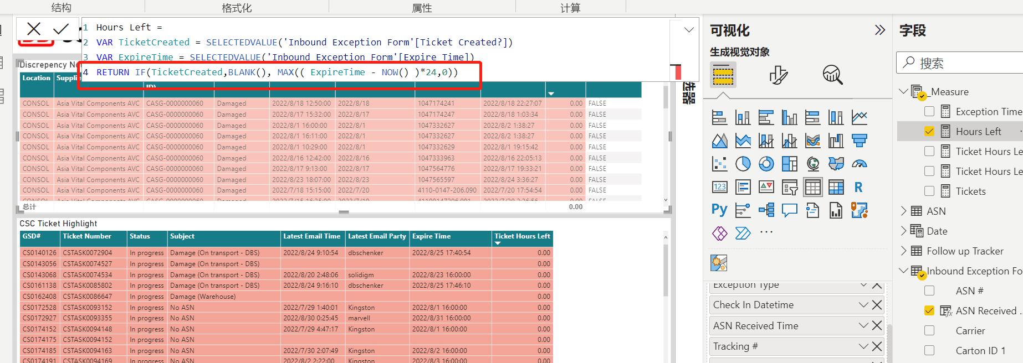Open the Format visual paintbrush tab
1023x363 pixels.
(x=778, y=75)
